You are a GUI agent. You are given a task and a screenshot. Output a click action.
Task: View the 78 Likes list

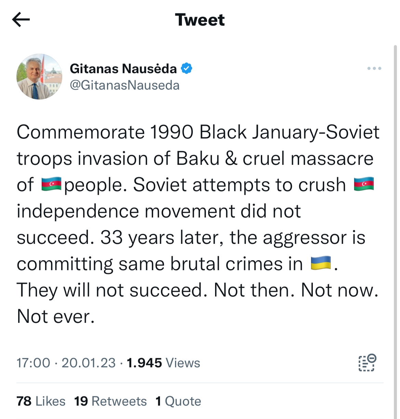(x=41, y=401)
